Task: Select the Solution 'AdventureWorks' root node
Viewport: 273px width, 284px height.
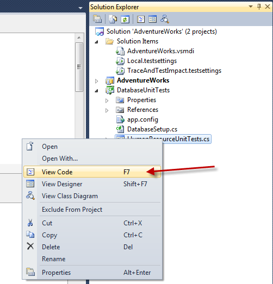Action: (162, 31)
